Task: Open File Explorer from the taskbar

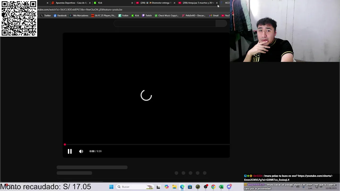Action: click(x=174, y=187)
